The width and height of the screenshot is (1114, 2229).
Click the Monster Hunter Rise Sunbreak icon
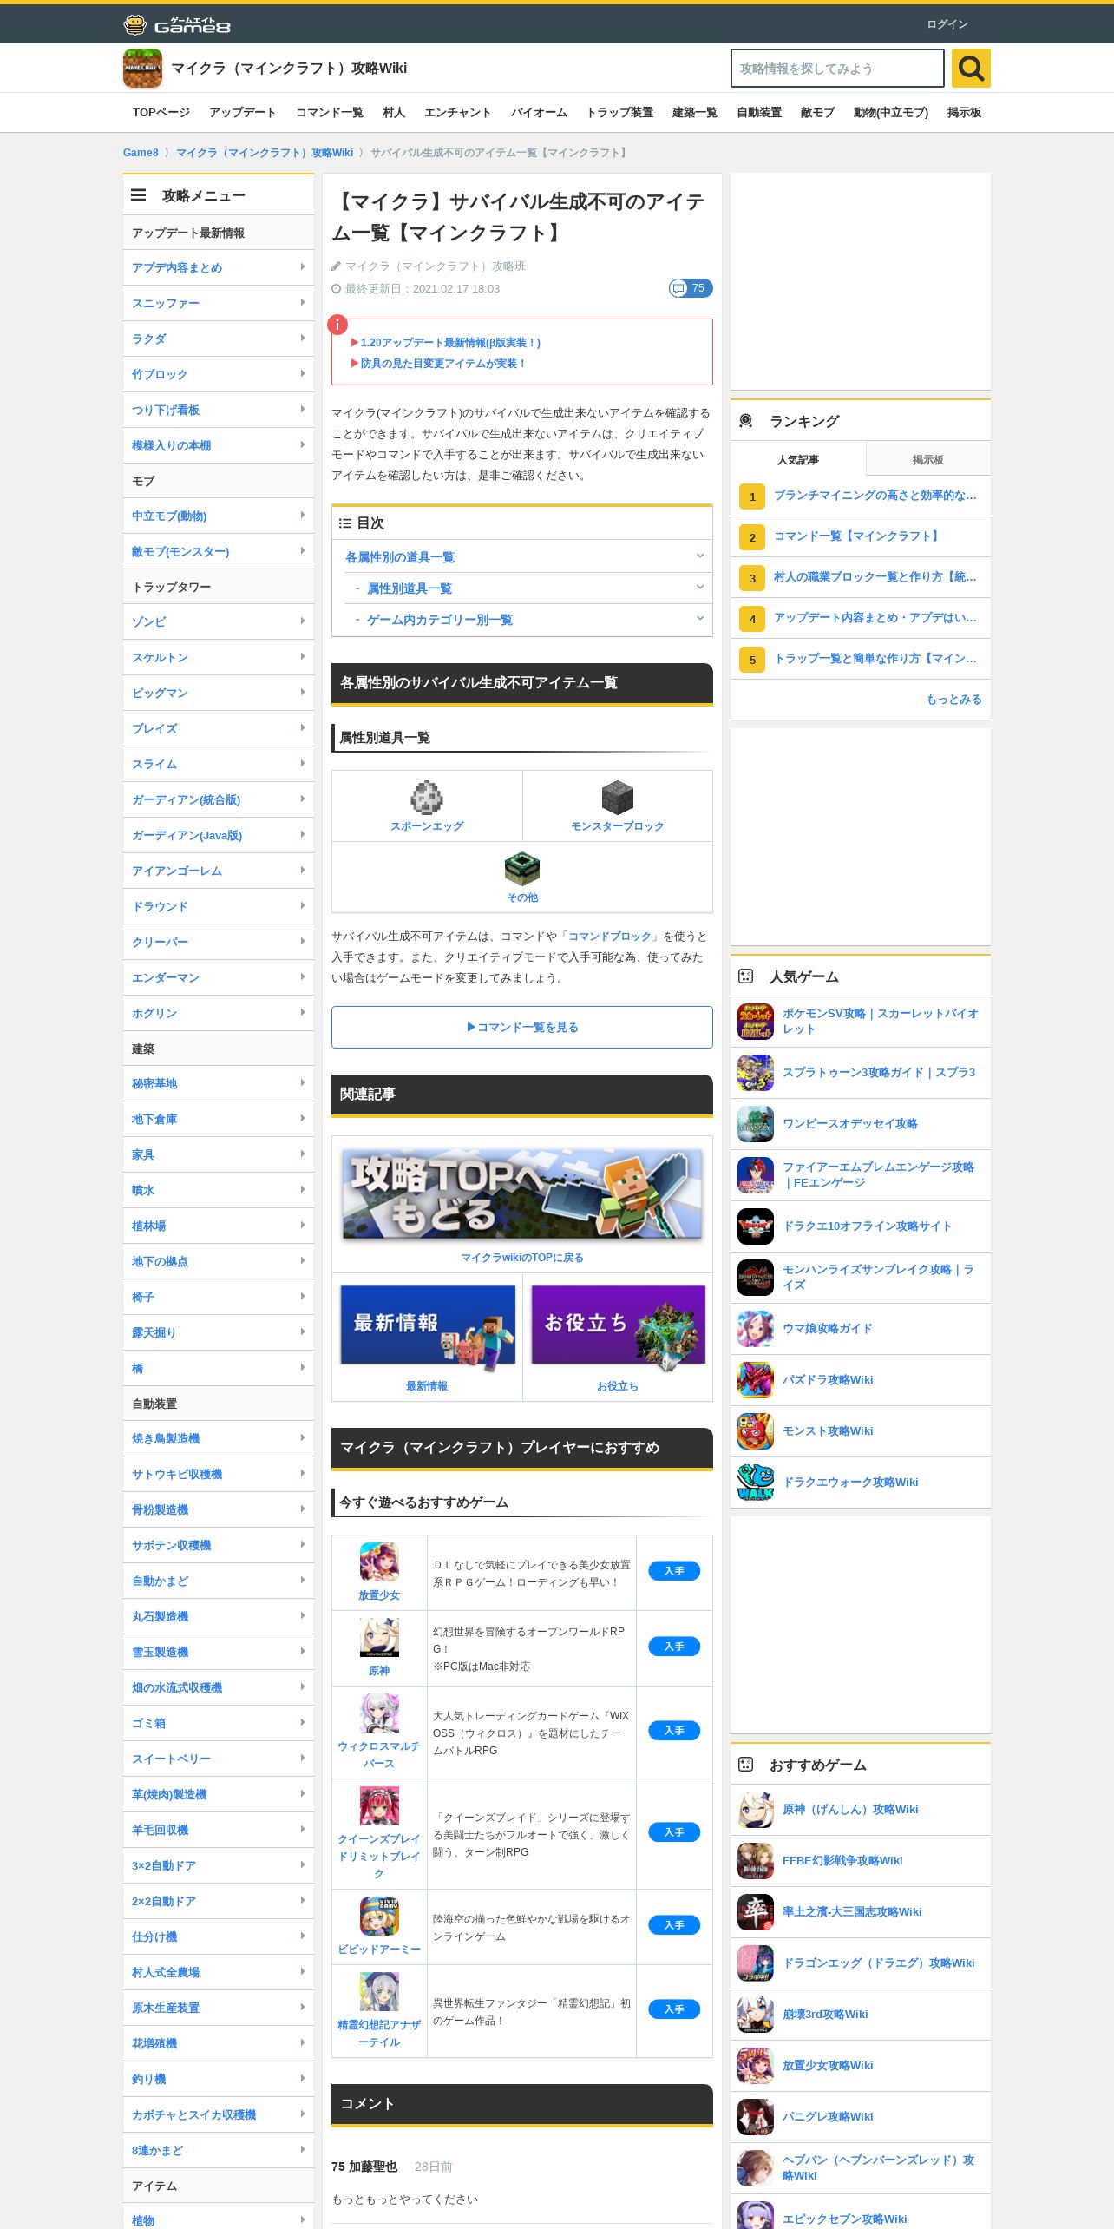[756, 1278]
